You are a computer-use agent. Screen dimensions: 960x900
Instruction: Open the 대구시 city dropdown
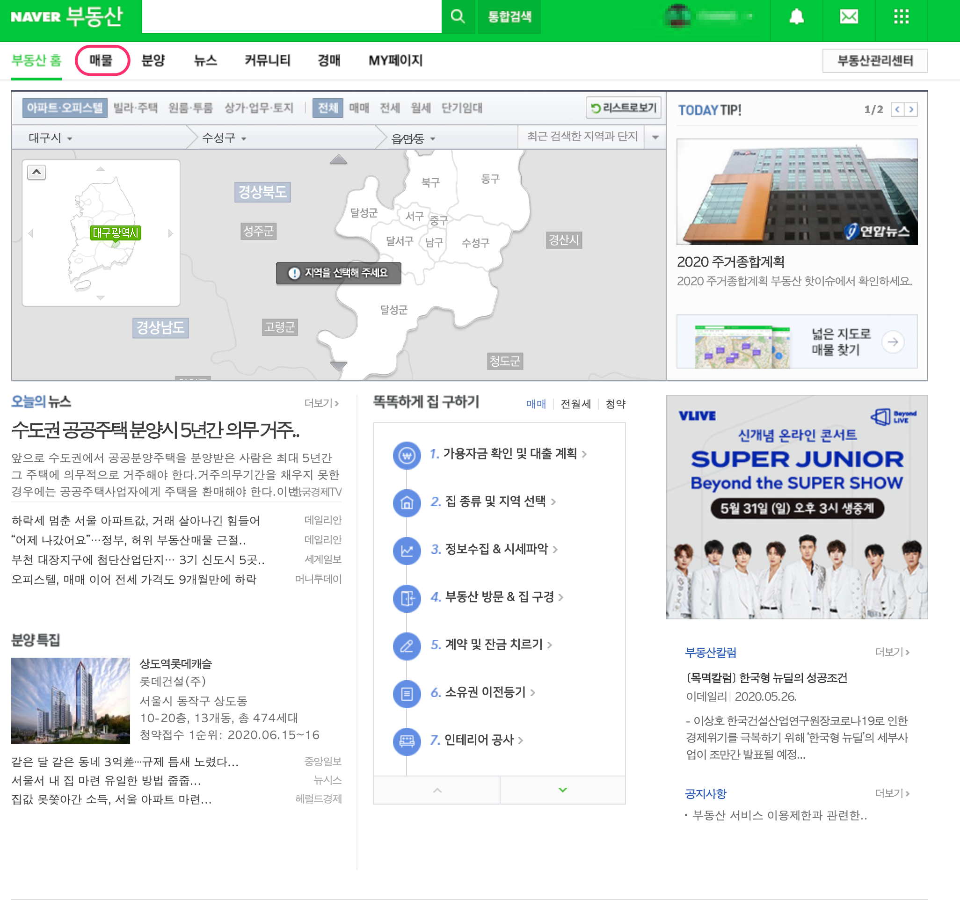(x=50, y=138)
